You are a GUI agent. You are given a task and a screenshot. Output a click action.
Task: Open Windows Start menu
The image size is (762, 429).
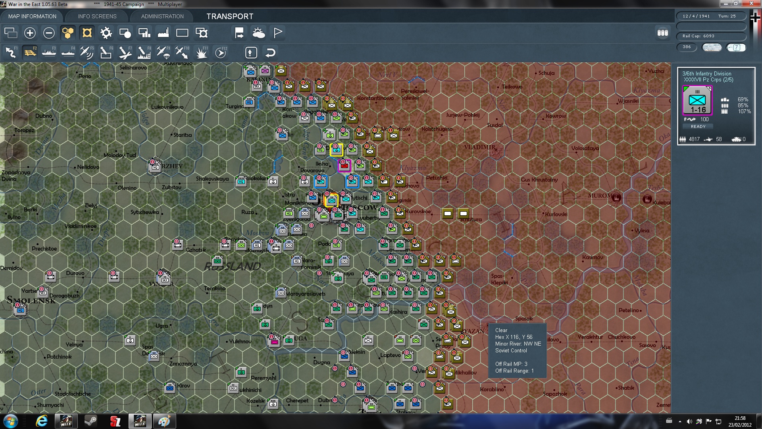pos(10,421)
